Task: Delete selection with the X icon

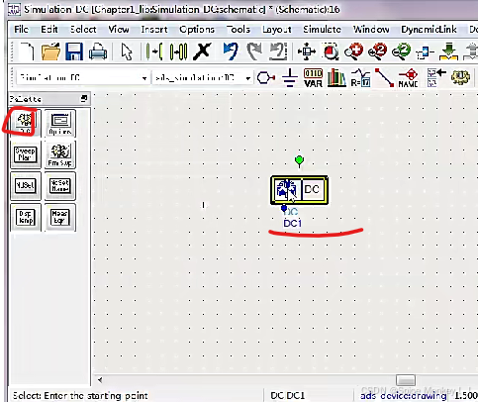Action: pyautogui.click(x=202, y=51)
